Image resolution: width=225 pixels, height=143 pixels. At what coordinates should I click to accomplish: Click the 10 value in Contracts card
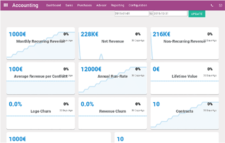(x=156, y=104)
